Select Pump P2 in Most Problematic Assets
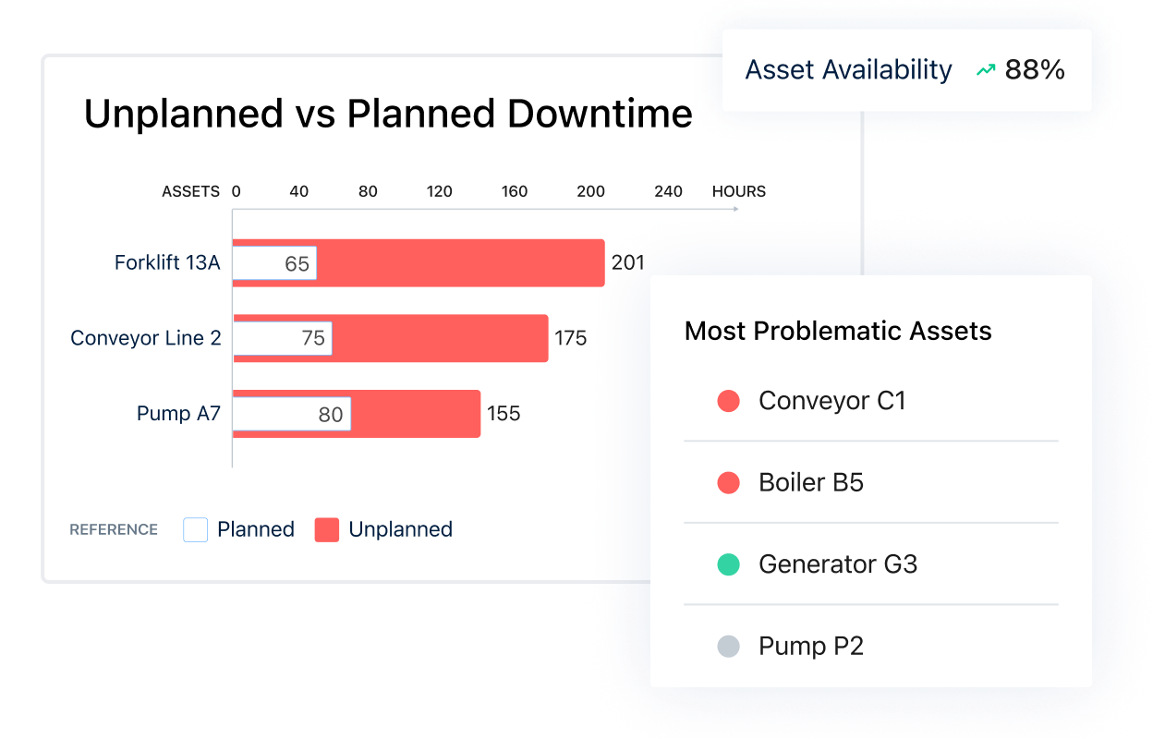Image resolution: width=1153 pixels, height=739 pixels. tap(870, 646)
